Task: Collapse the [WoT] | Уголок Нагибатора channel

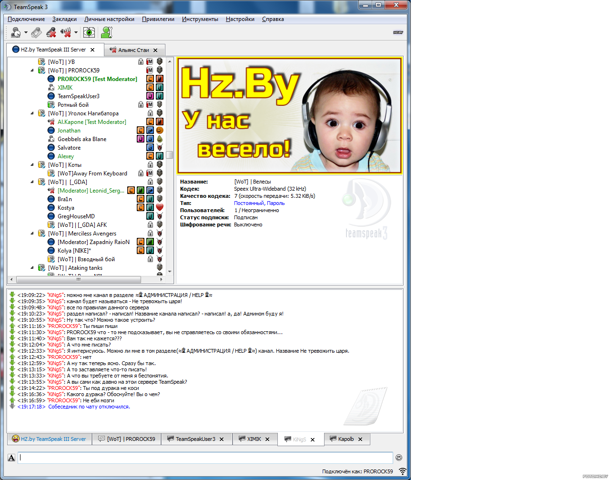Action: coord(32,113)
